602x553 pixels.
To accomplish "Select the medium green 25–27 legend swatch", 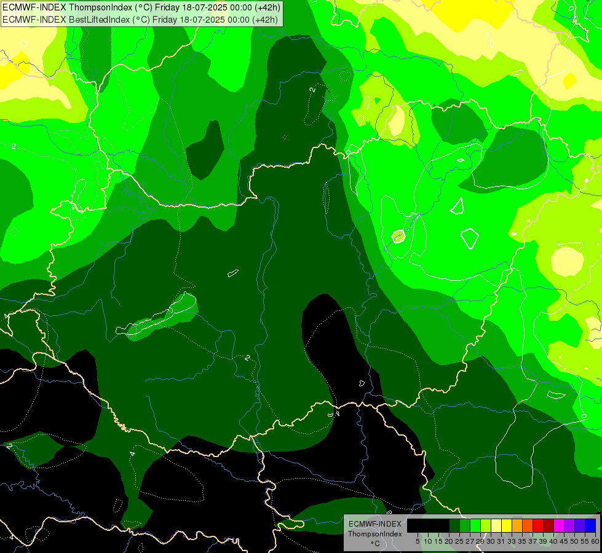I will pyautogui.click(x=465, y=525).
